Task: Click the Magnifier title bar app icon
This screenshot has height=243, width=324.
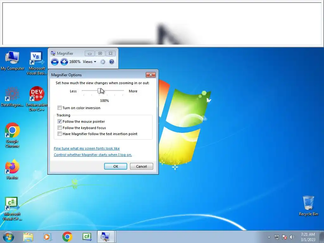Action: (x=53, y=53)
